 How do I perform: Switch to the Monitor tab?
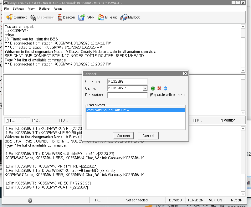click(228, 120)
